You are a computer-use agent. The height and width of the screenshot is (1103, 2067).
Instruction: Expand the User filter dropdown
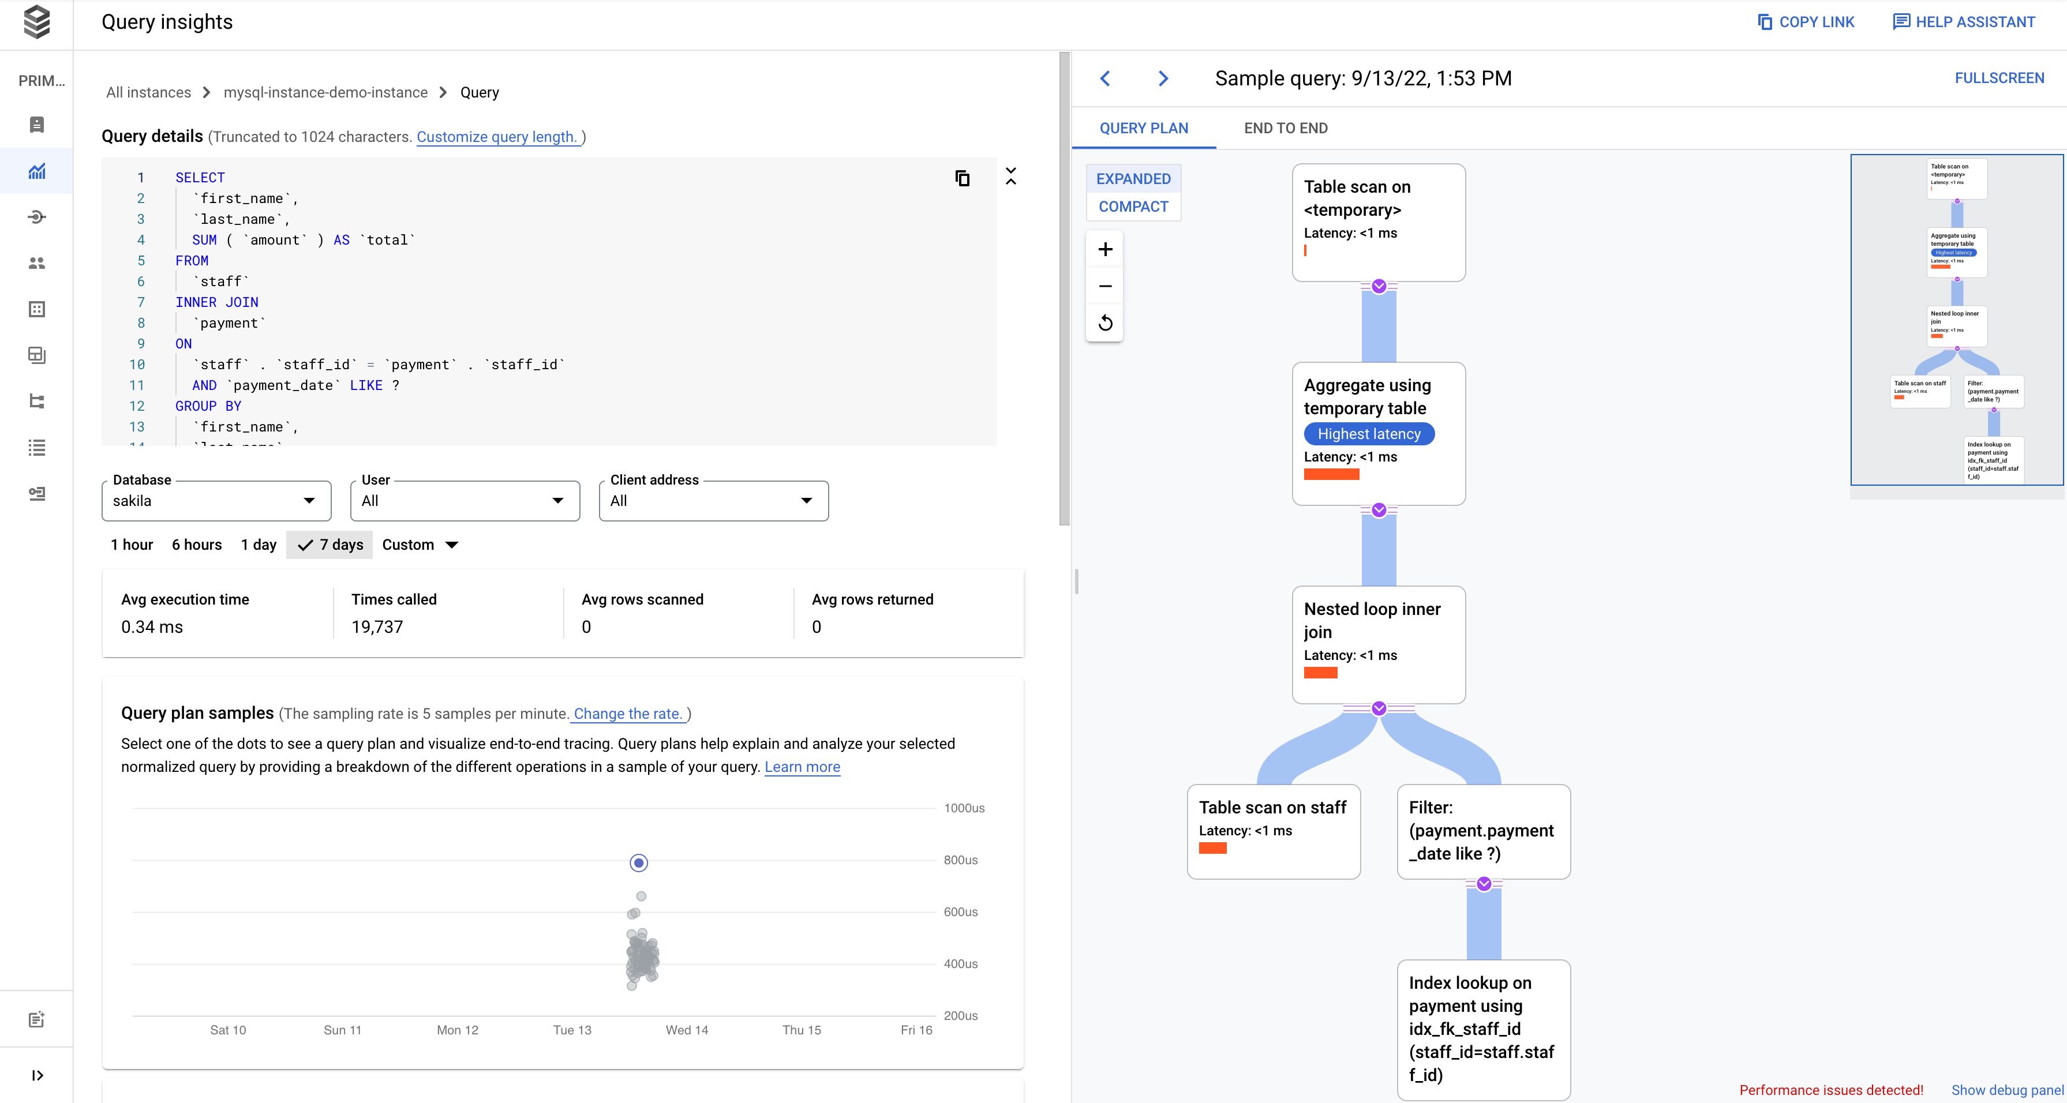point(558,500)
